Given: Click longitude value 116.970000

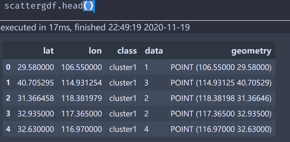Looking at the screenshot, I should point(82,129).
